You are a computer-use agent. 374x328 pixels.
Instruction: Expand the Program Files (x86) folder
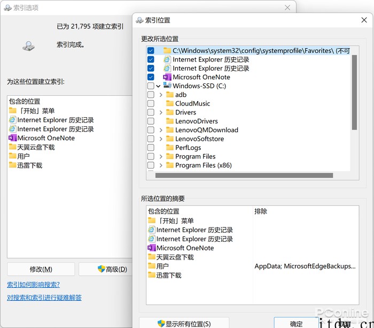(x=161, y=165)
